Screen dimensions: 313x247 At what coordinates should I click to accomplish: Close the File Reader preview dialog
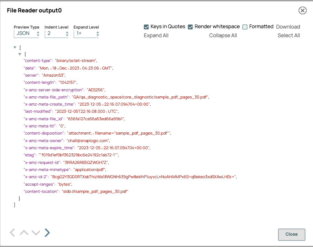(x=291, y=234)
